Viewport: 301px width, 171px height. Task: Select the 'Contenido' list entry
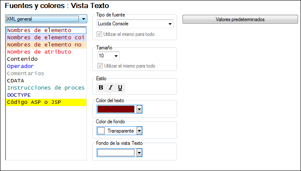coord(22,59)
